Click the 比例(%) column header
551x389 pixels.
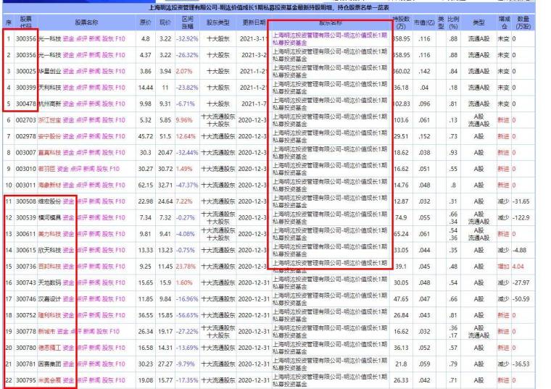(x=453, y=22)
